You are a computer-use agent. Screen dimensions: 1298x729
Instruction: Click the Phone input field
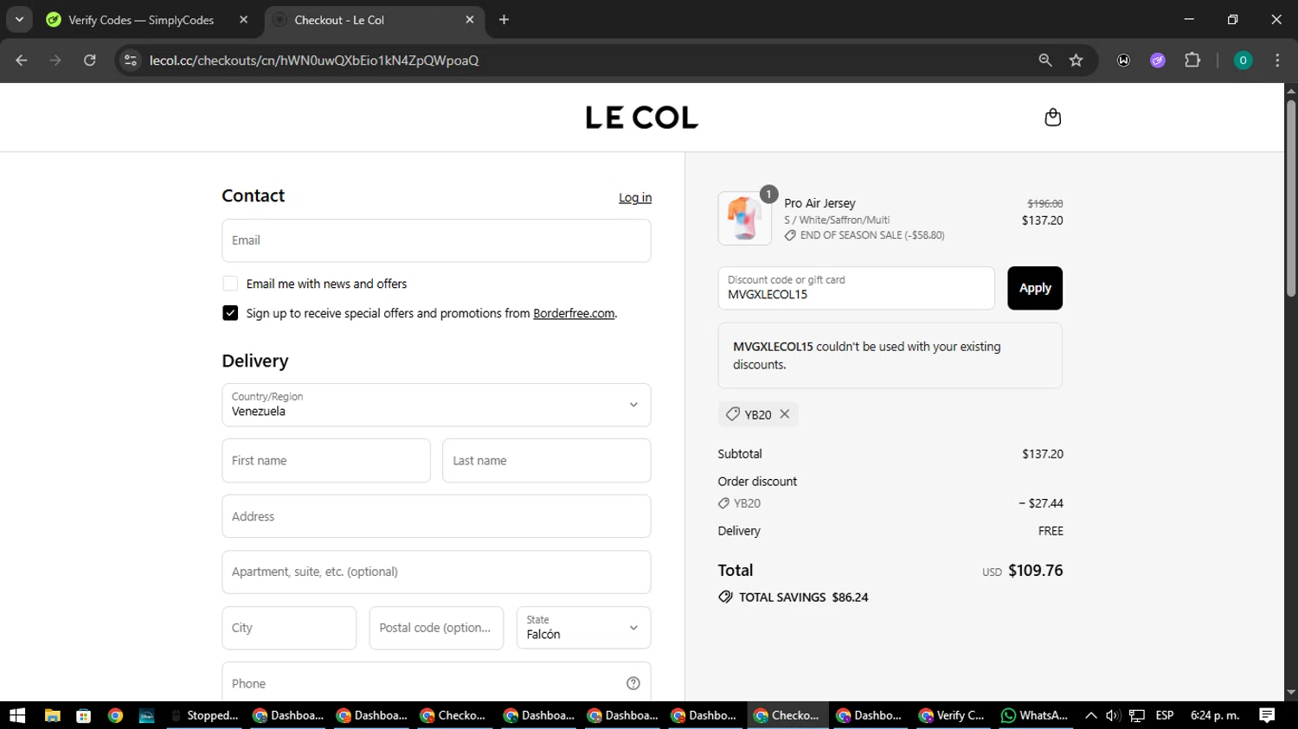(436, 682)
